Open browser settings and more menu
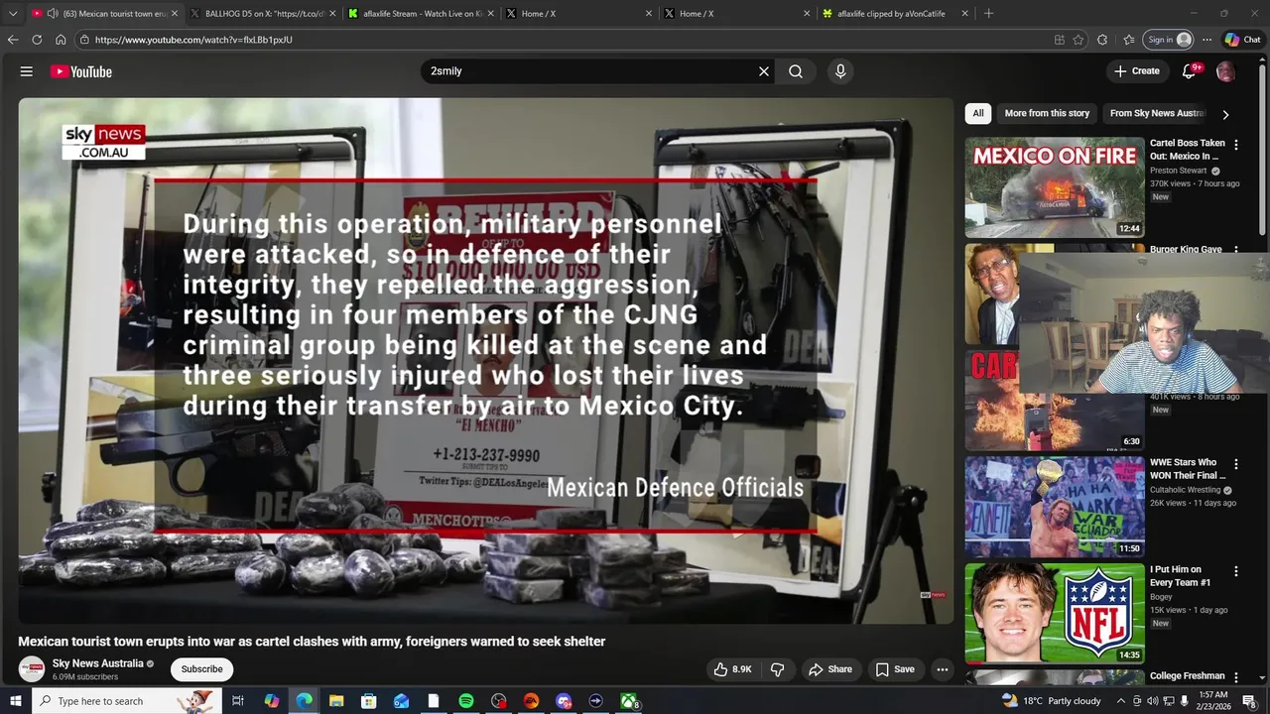Image resolution: width=1270 pixels, height=714 pixels. (1206, 40)
